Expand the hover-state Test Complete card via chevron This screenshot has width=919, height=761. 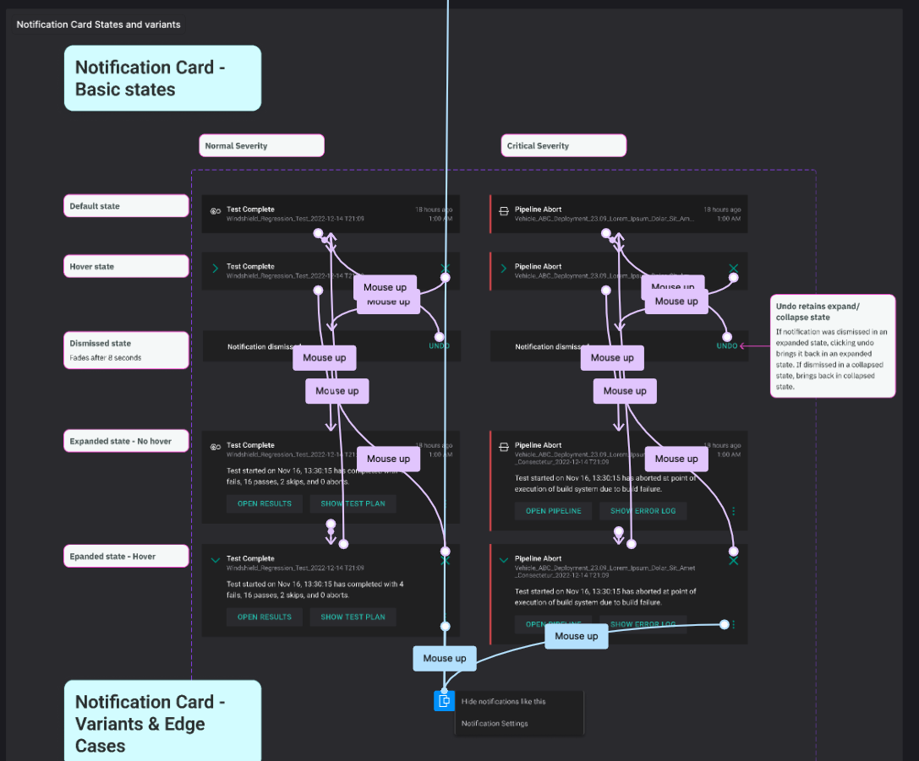[216, 269]
